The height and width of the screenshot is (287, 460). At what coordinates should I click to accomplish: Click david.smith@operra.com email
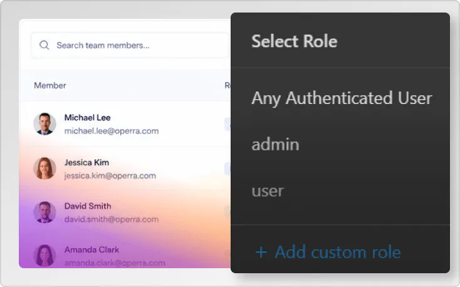112,219
